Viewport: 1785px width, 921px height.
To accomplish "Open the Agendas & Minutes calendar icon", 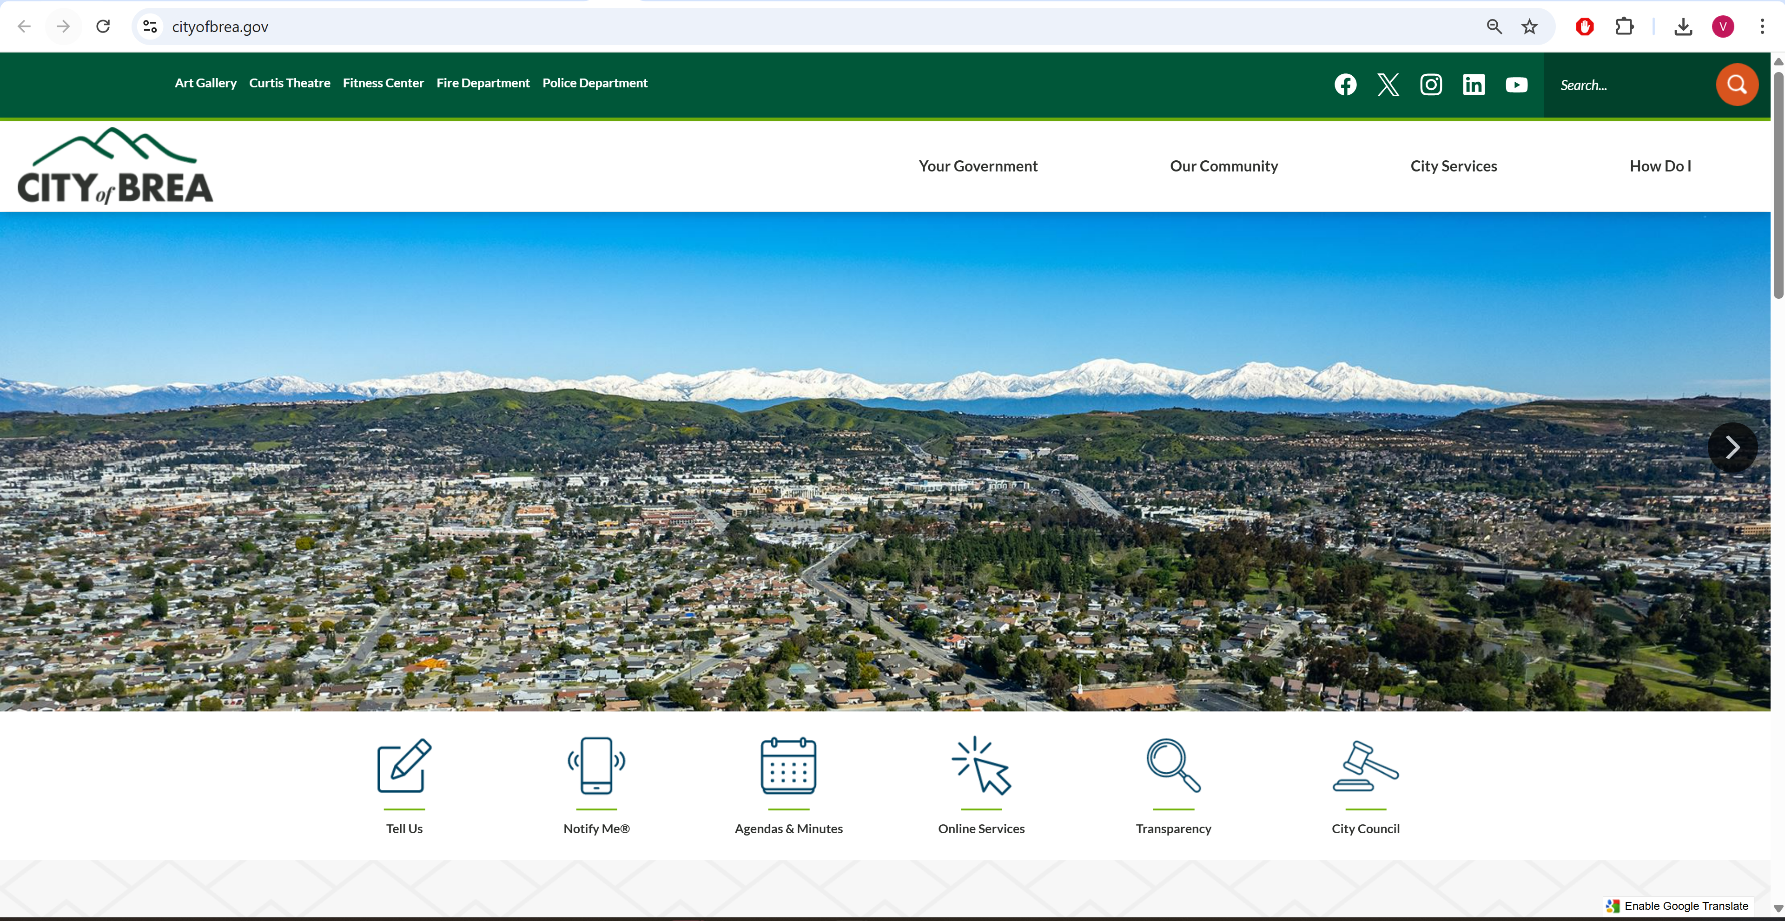I will click(x=788, y=766).
